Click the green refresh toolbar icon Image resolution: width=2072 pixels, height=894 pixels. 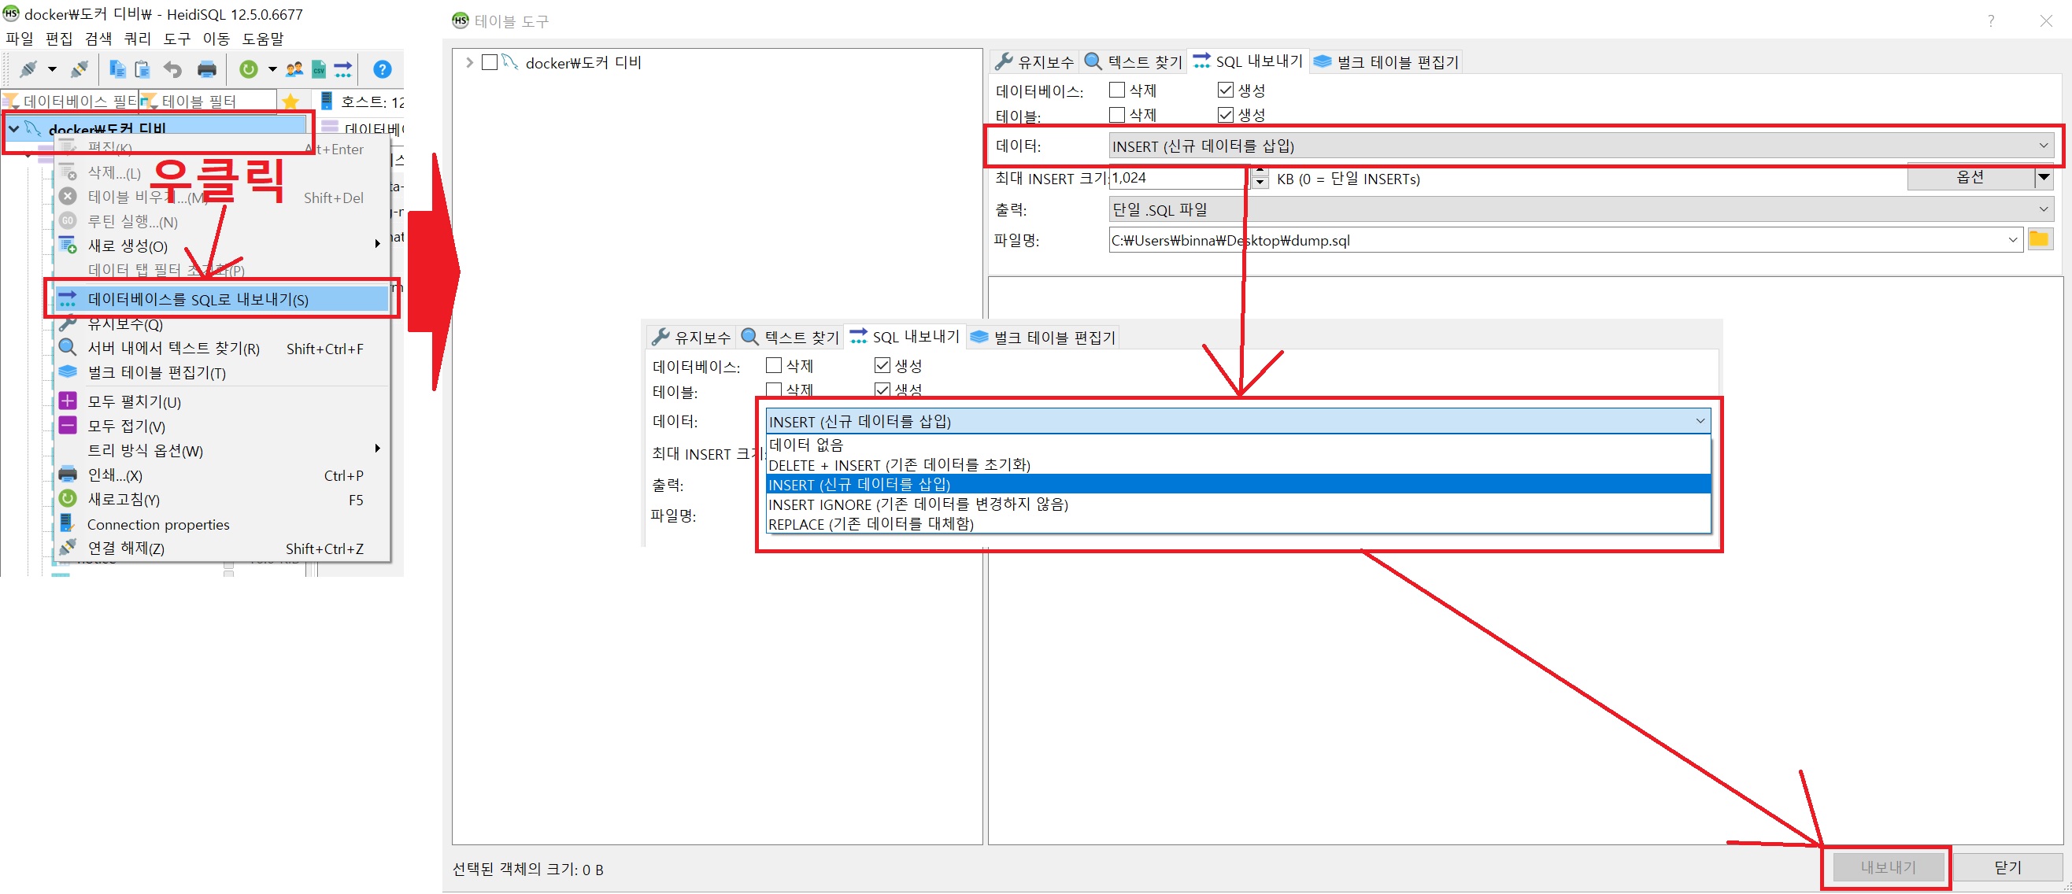pos(249,69)
